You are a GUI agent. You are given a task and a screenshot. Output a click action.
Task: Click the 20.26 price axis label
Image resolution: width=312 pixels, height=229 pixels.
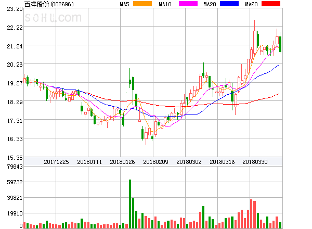pos(15,65)
